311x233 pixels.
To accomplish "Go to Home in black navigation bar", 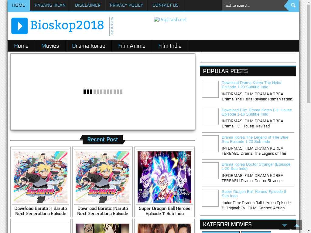I will (21, 46).
